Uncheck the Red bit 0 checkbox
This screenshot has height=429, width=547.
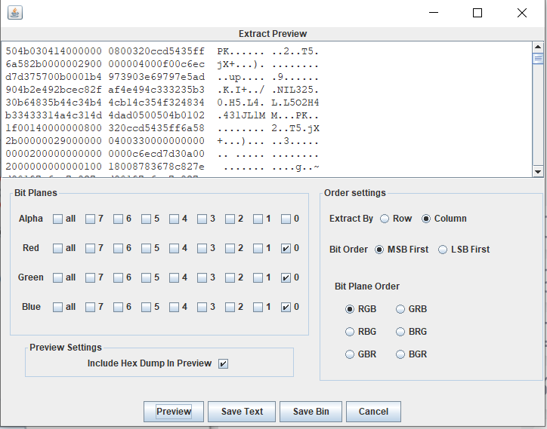point(286,248)
